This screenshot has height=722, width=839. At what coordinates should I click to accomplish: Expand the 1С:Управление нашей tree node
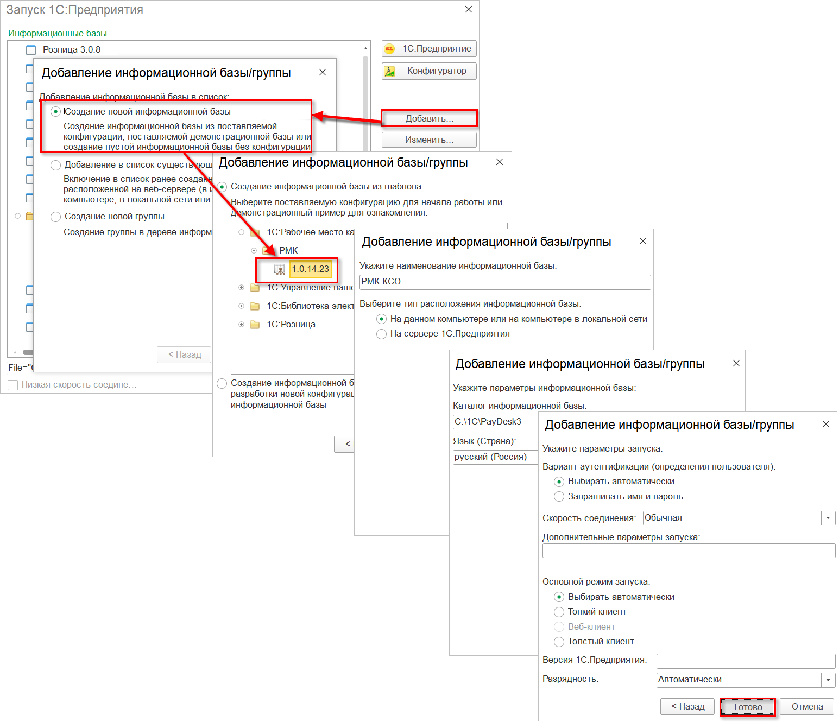click(242, 288)
